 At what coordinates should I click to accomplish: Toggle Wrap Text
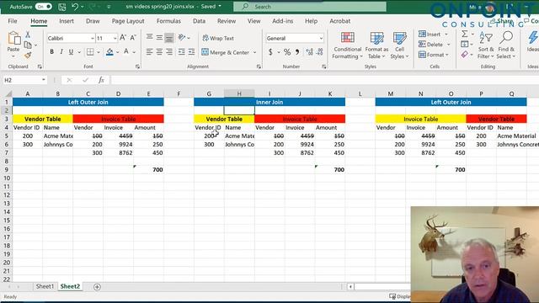tap(218, 38)
